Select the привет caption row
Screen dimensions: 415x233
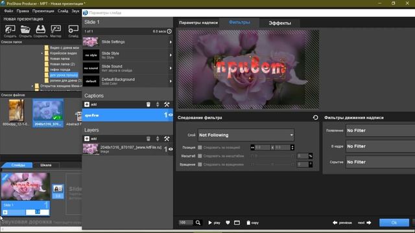tap(128, 115)
